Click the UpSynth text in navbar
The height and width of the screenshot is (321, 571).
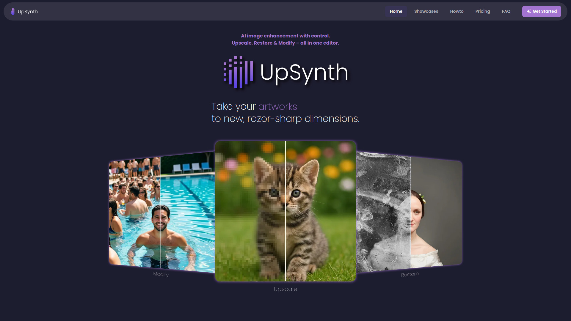pyautogui.click(x=28, y=12)
